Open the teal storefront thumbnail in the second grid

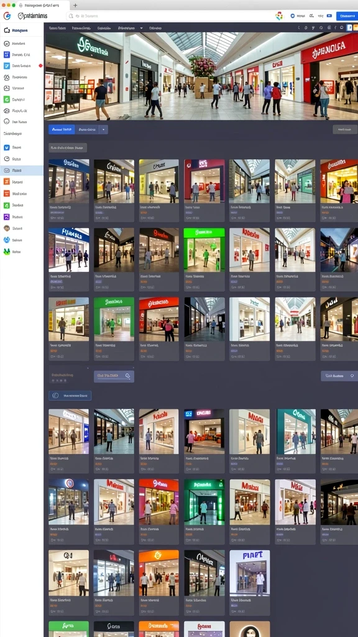296,432
